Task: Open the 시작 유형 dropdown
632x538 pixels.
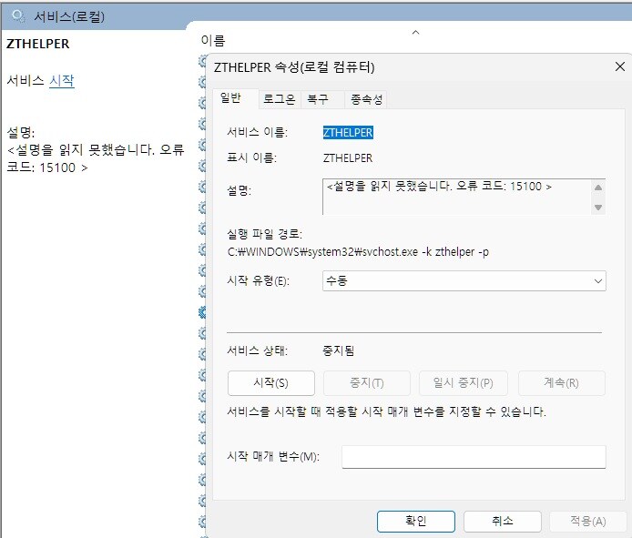Action: click(464, 281)
